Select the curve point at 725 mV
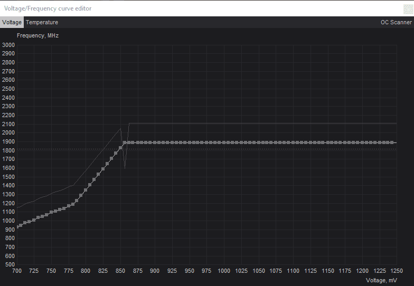The height and width of the screenshot is (286, 414). (x=34, y=220)
